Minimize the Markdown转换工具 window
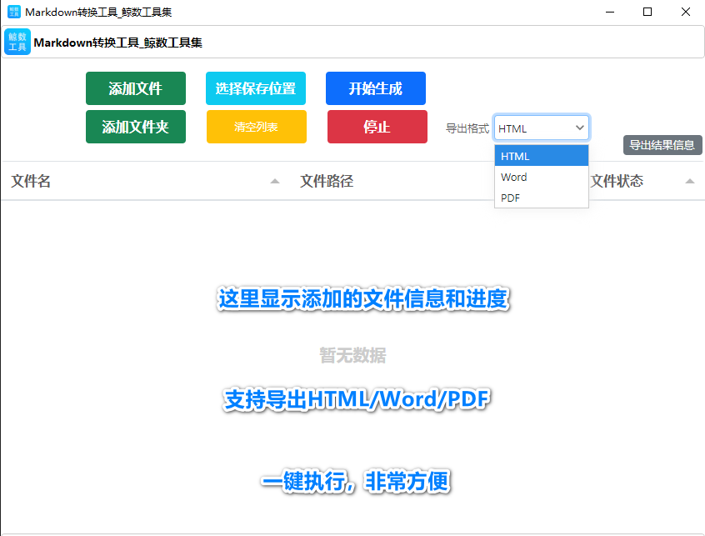Viewport: 705px width, 536px height. [610, 12]
